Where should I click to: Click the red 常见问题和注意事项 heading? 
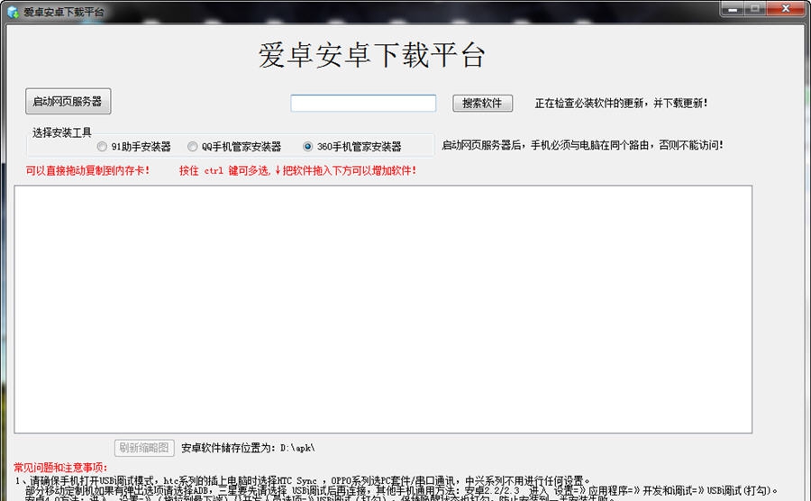[x=60, y=468]
